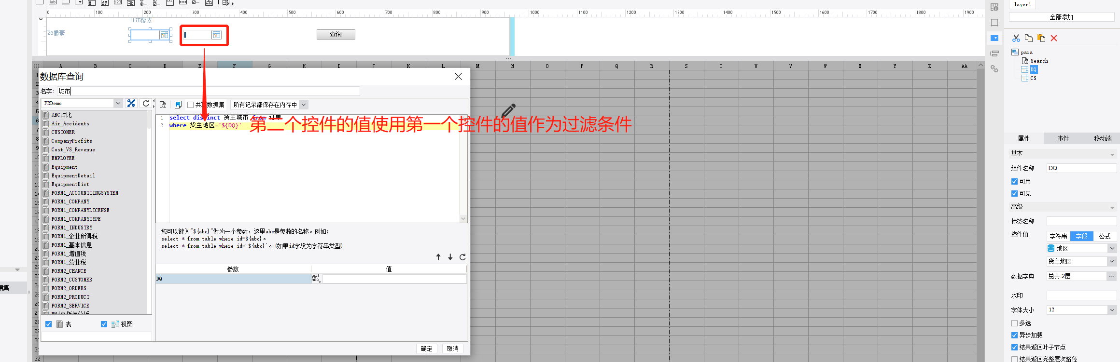Disable the 异步加载 checkbox
The width and height of the screenshot is (1120, 362).
pyautogui.click(x=1014, y=335)
